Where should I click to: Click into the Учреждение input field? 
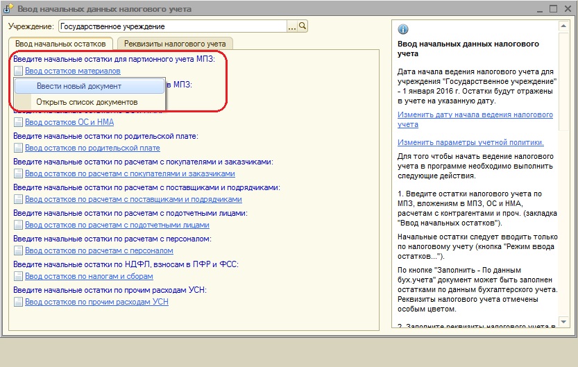[x=172, y=26]
